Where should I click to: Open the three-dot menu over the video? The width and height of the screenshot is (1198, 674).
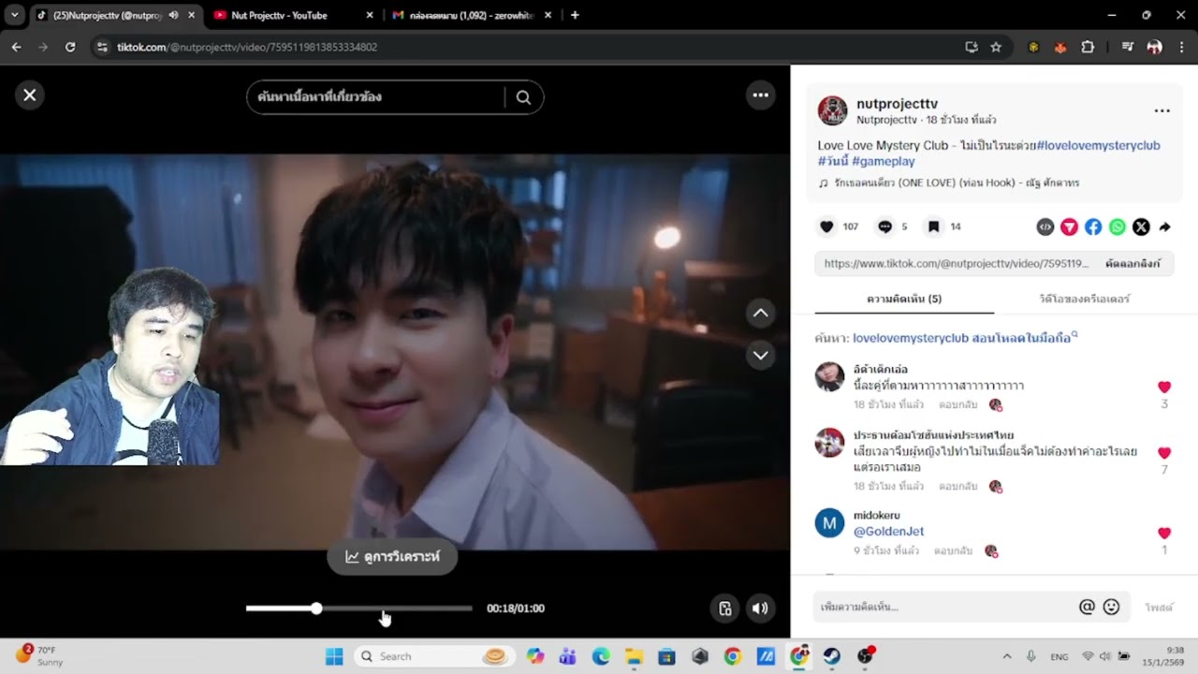tap(760, 95)
